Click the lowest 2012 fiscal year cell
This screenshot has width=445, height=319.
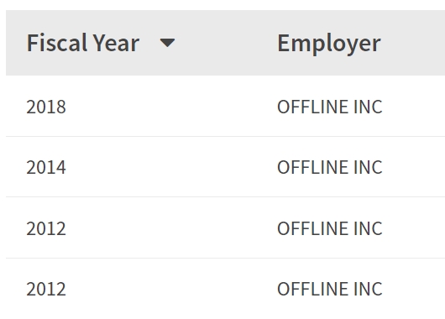[46, 289]
